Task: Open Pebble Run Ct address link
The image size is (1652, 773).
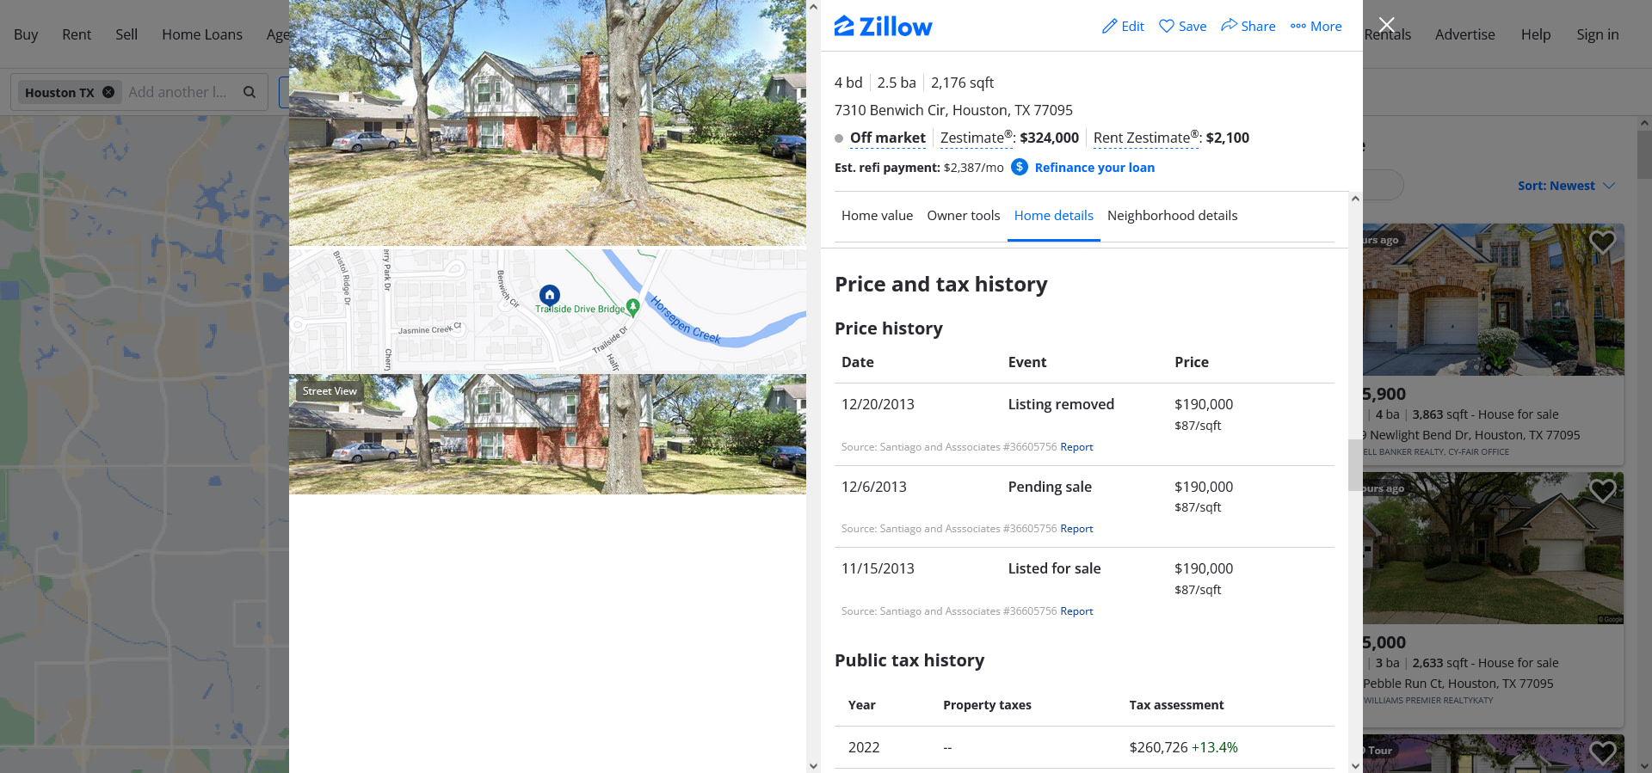Action: [x=1458, y=684]
